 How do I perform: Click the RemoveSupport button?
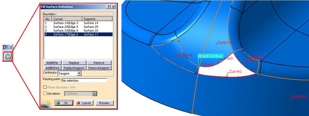(x=99, y=68)
